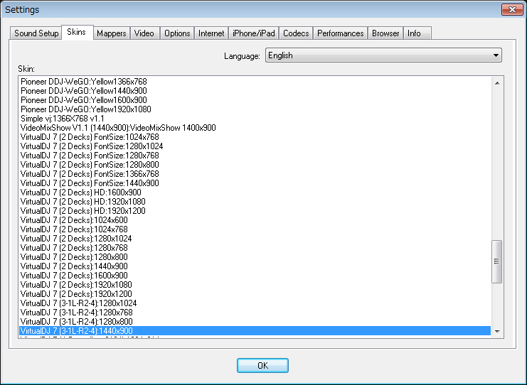The height and width of the screenshot is (385, 527).
Task: Expand the Language dropdown
Action: click(x=383, y=55)
